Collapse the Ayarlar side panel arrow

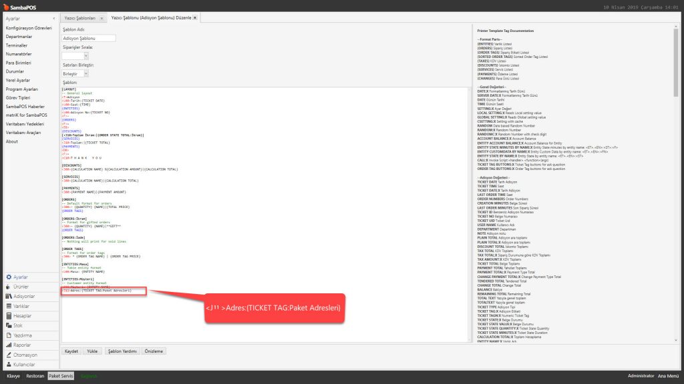tap(53, 19)
